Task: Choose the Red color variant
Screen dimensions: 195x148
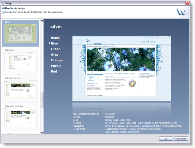Action: (x=54, y=71)
